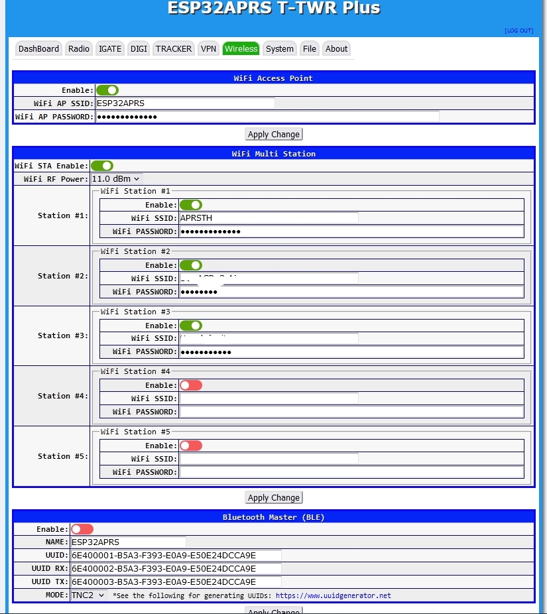Switch to the DashBoard tab
Image resolution: width=547 pixels, height=614 pixels.
[x=38, y=48]
